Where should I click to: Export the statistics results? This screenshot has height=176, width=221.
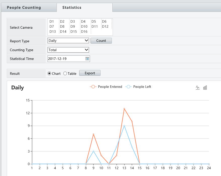click(x=90, y=73)
